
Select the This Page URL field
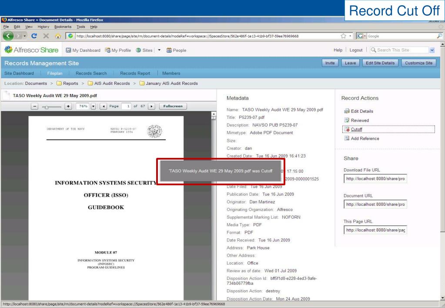coord(375,230)
